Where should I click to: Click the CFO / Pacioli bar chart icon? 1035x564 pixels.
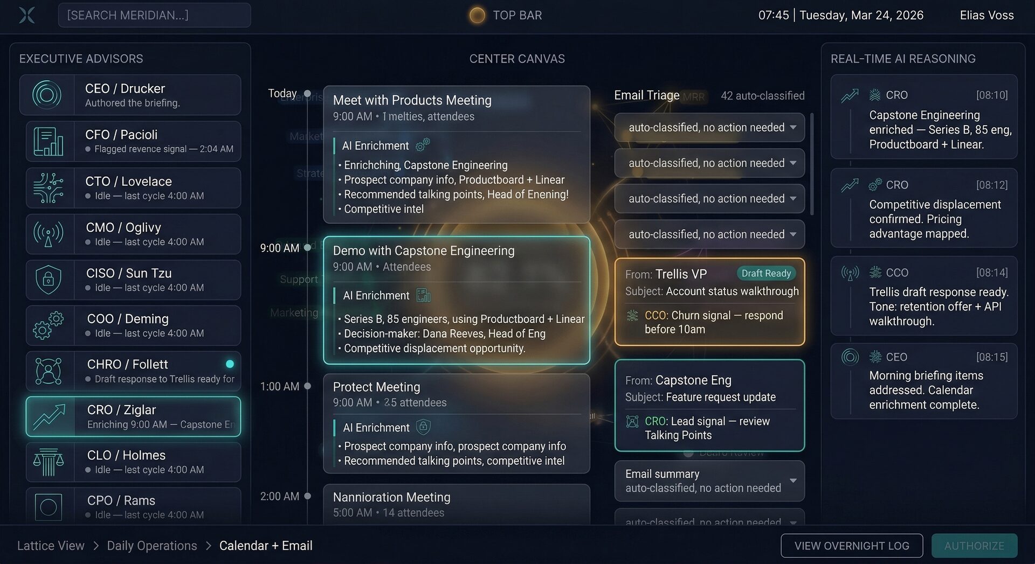tap(48, 141)
